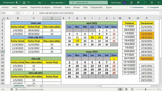Switch to Normal view icon

tap(120, 89)
